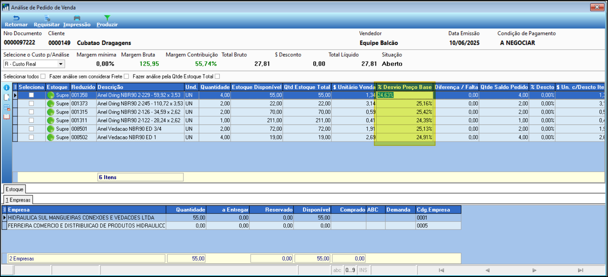Go to last record navigation arrow
Viewport: 608px width, 277px height.
(581, 270)
